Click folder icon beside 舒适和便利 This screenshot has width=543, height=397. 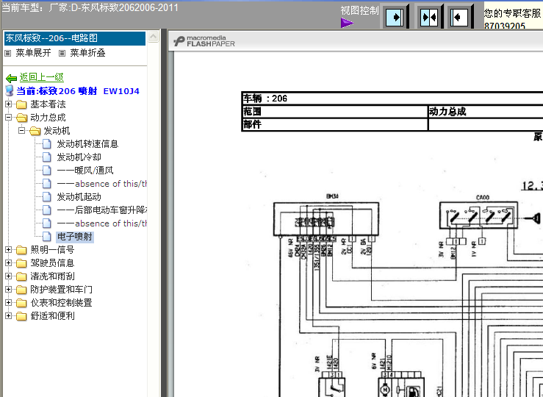pyautogui.click(x=21, y=316)
